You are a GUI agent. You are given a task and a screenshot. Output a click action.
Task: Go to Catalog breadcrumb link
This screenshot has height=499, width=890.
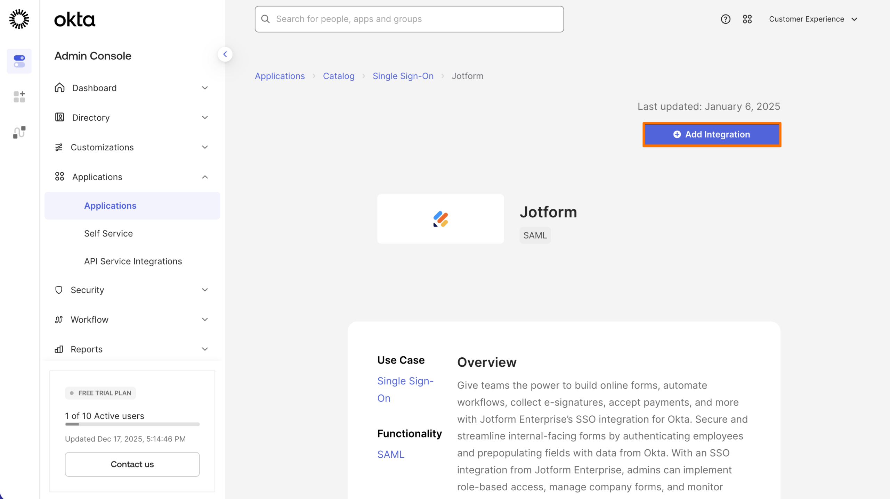click(x=338, y=76)
